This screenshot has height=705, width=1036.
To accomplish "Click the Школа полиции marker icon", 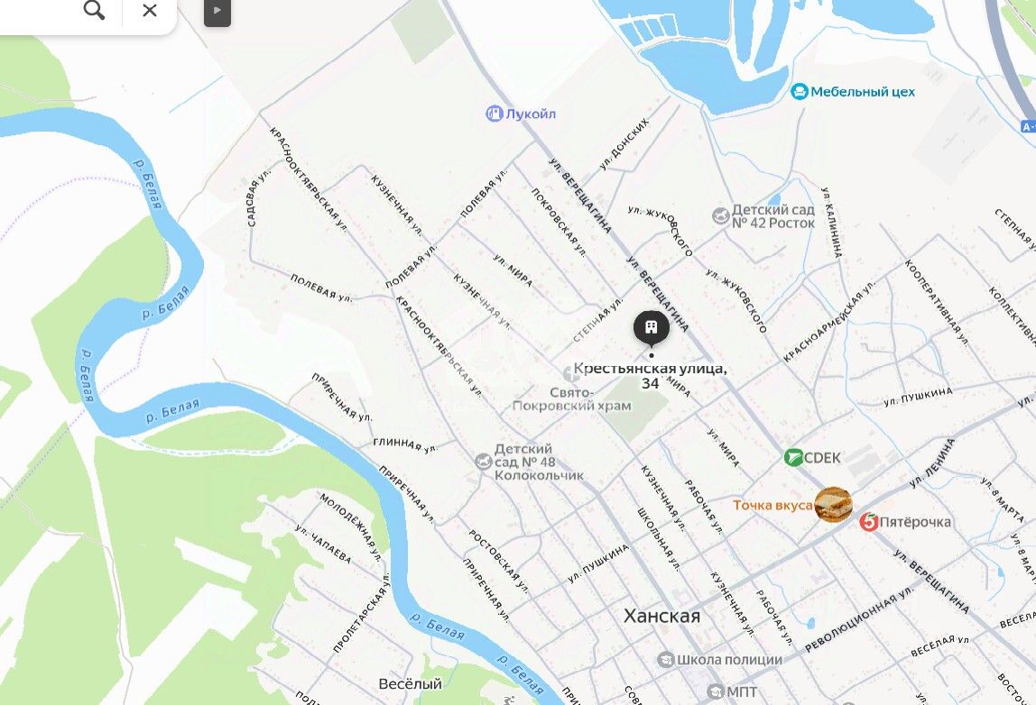I will tap(666, 659).
